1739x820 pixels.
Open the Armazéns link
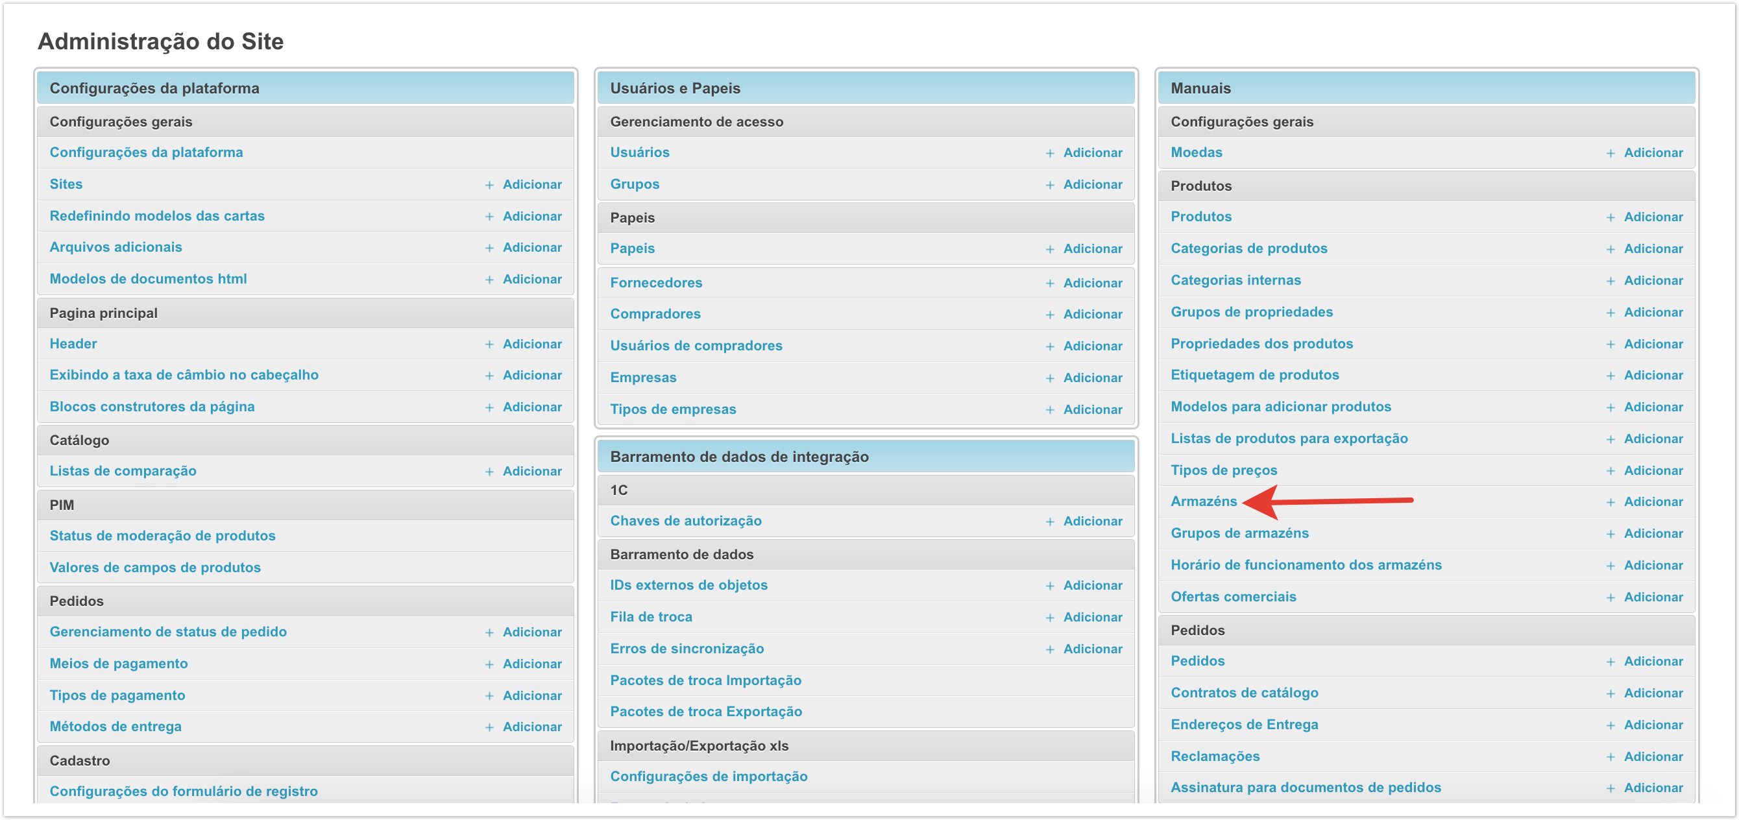1203,501
